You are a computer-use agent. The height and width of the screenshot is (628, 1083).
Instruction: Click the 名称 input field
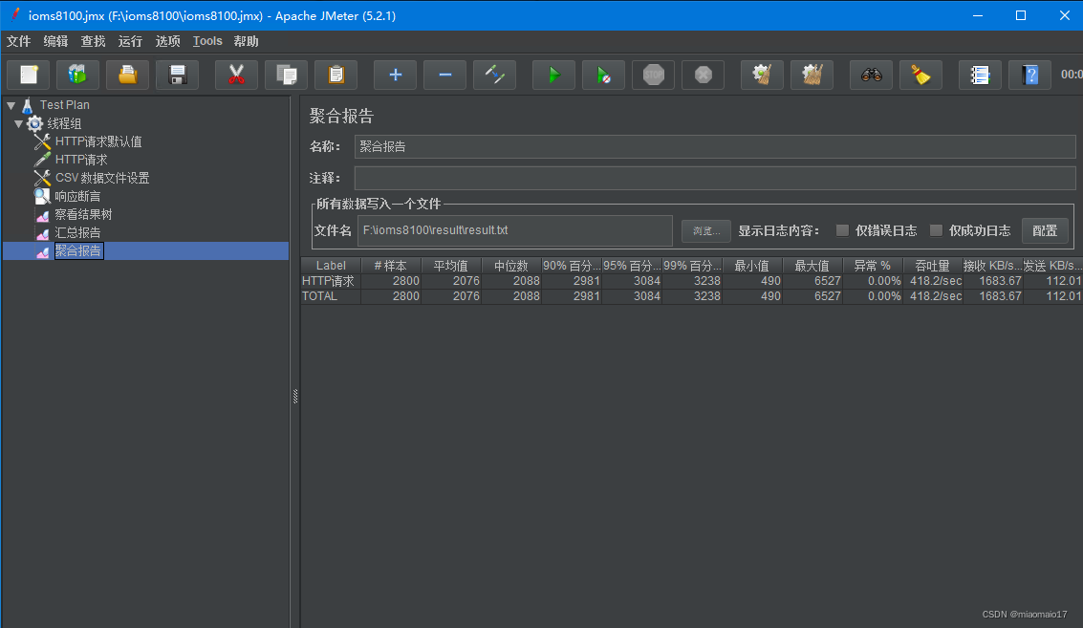point(715,146)
